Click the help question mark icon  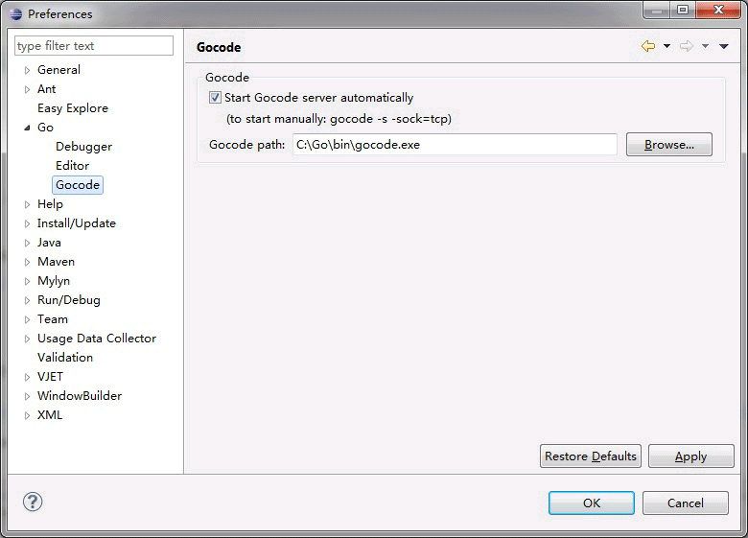33,502
